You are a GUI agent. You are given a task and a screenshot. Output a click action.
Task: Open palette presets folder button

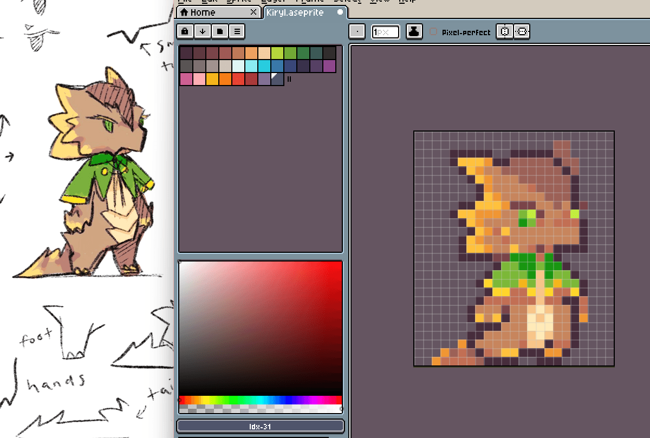pos(220,31)
